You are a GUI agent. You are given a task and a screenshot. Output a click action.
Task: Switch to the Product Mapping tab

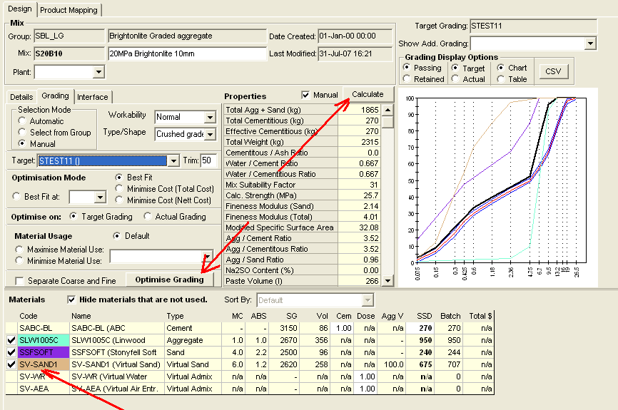70,10
